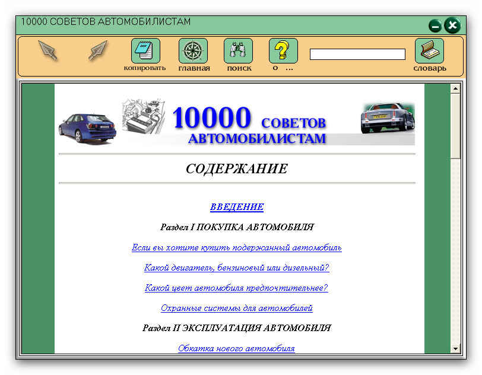Click Раздел II ЭКСПЛУАТАЦИЯ АВТОМОБИЛЯ heading
The image size is (482, 375).
(x=237, y=328)
